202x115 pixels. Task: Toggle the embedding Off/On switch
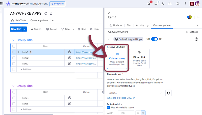pyautogui.click(x=154, y=39)
